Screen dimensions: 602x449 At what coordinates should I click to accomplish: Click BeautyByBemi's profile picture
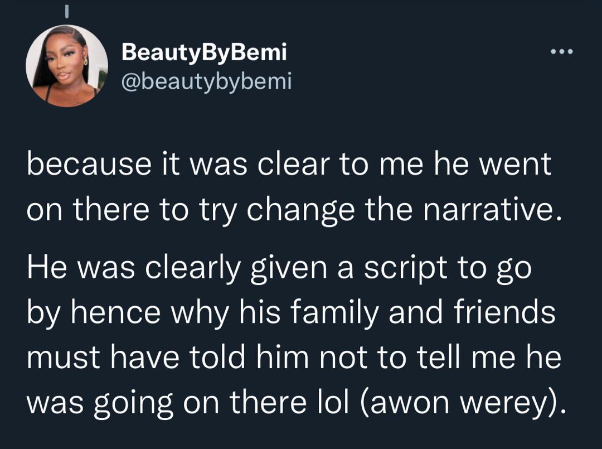click(x=67, y=66)
